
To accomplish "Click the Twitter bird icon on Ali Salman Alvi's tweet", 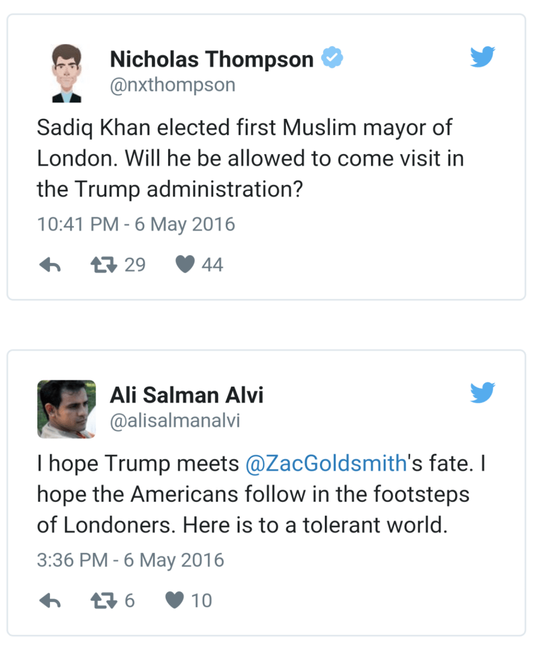I will [482, 393].
